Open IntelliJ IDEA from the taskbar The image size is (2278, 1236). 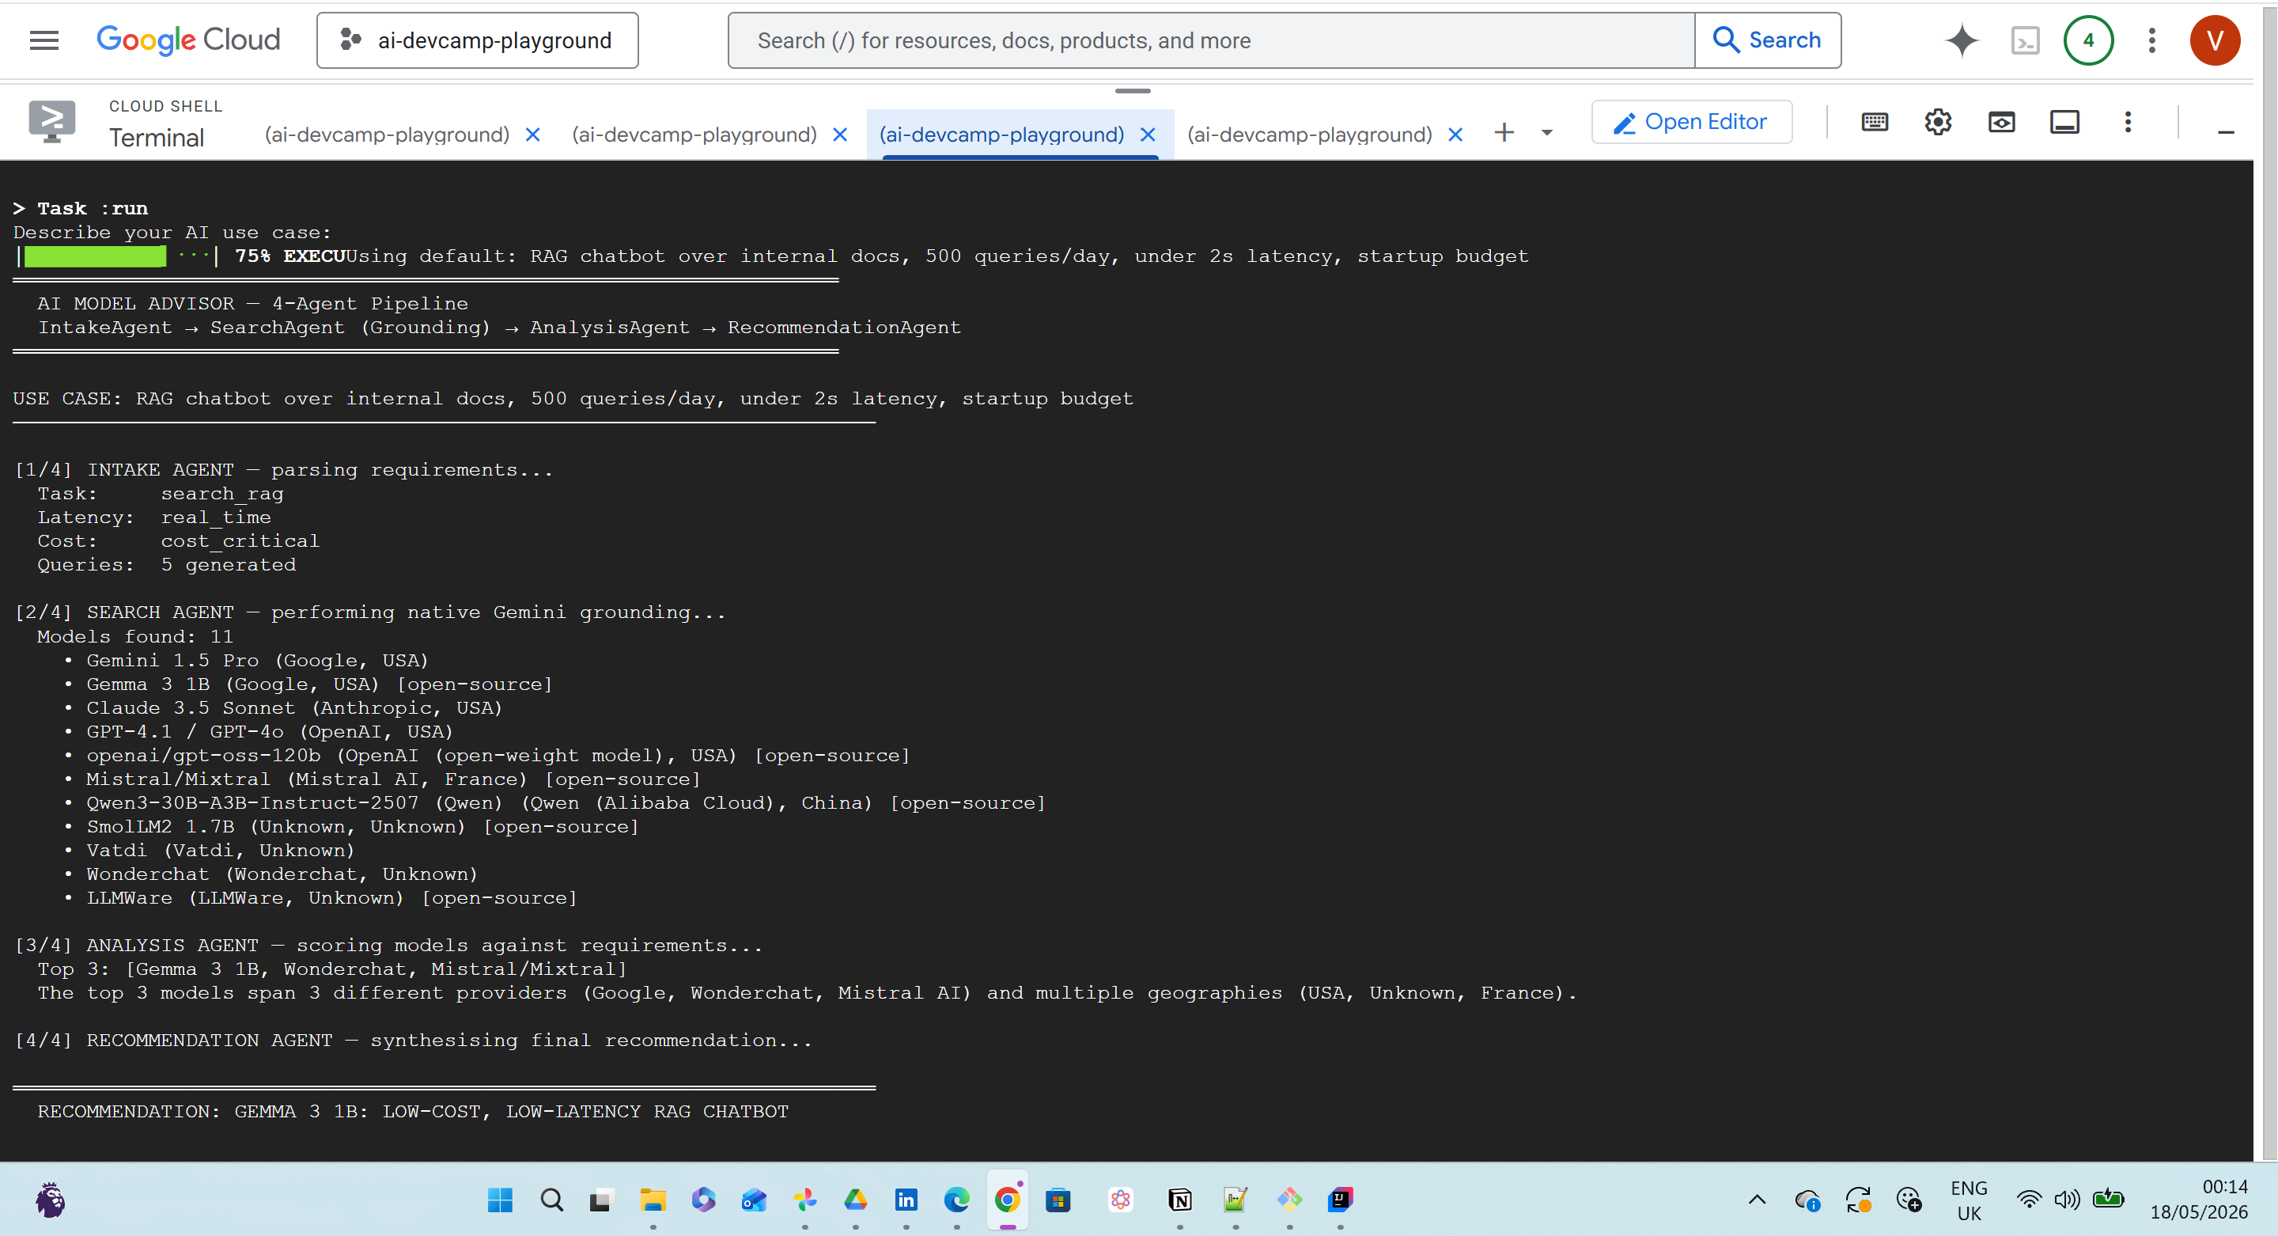tap(1341, 1200)
